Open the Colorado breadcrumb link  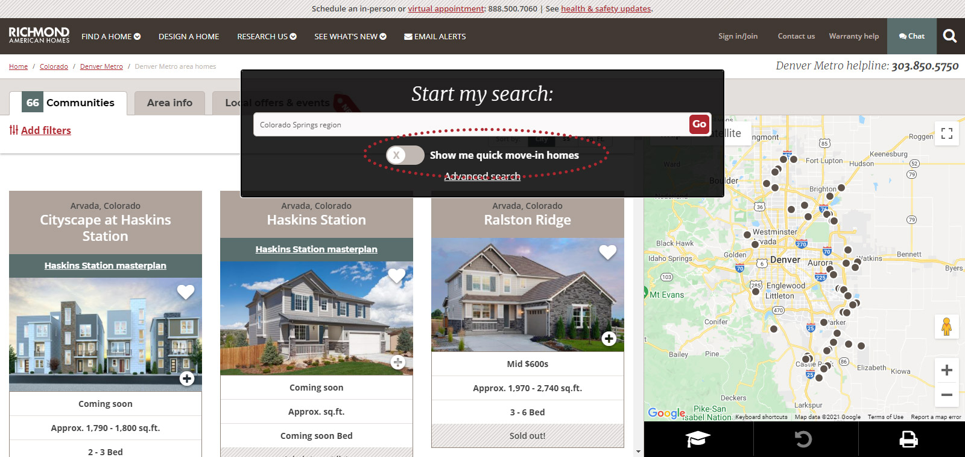54,66
